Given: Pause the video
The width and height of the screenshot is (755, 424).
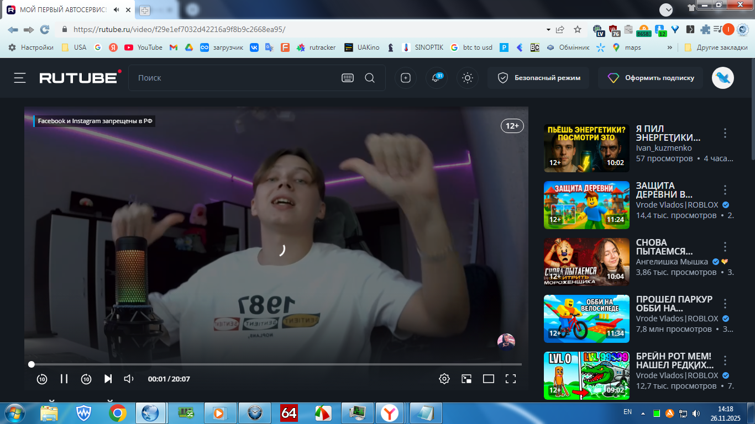Looking at the screenshot, I should [64, 379].
